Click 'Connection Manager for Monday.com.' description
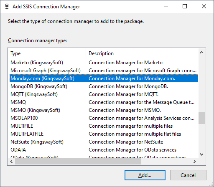This screenshot has width=214, height=187. click(x=132, y=78)
